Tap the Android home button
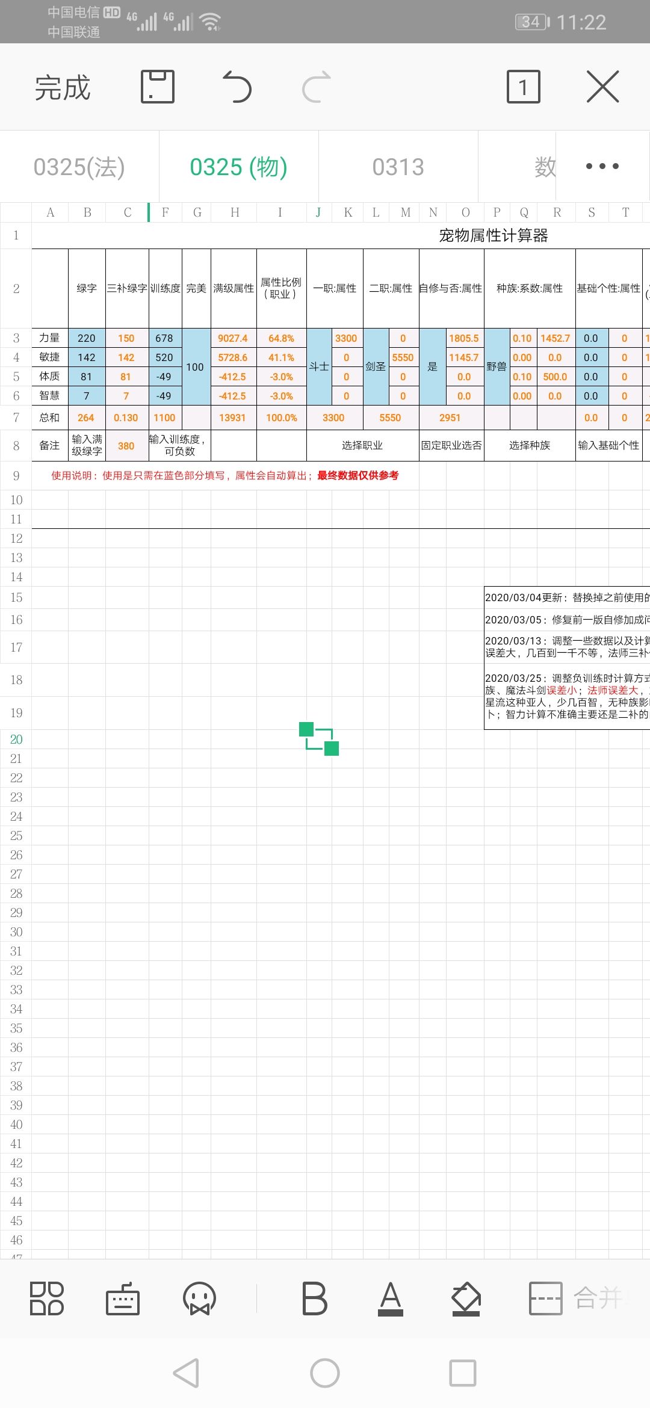Screen dimensions: 650x1408 pos(325,1373)
